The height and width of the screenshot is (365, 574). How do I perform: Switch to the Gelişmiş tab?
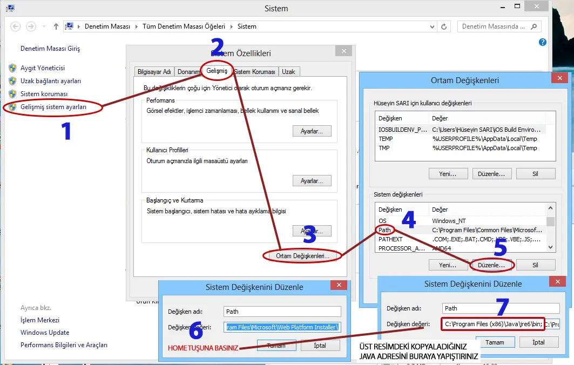pos(217,71)
